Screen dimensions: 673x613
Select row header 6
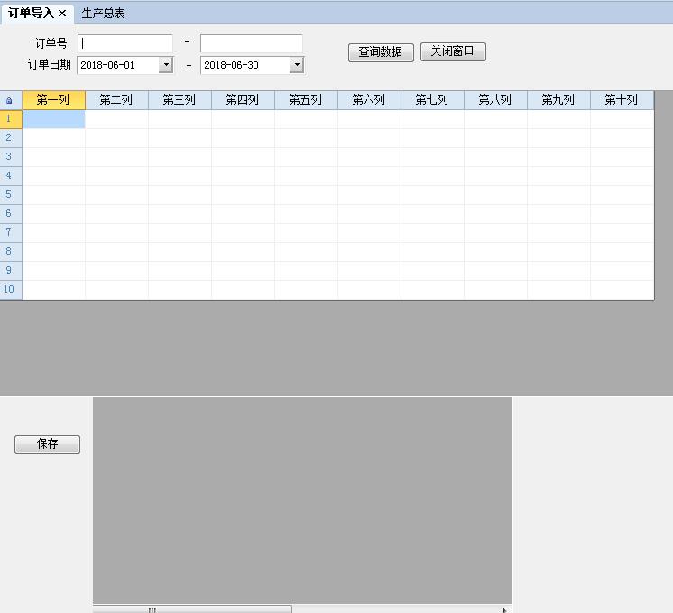tap(11, 213)
